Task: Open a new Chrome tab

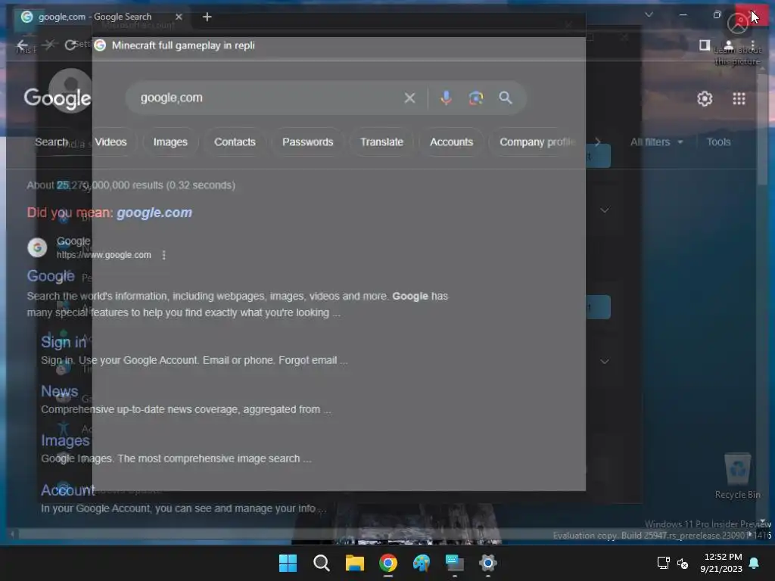Action: point(207,17)
